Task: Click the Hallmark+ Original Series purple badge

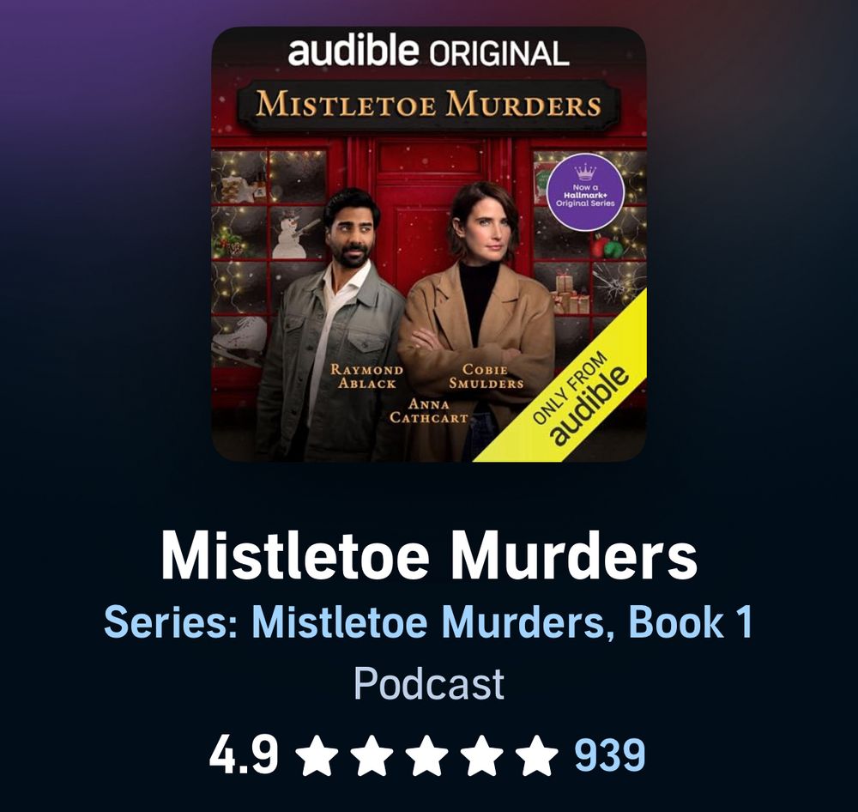Action: pyautogui.click(x=585, y=191)
